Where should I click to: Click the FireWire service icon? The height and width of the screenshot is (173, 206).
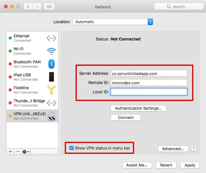coord(51,90)
